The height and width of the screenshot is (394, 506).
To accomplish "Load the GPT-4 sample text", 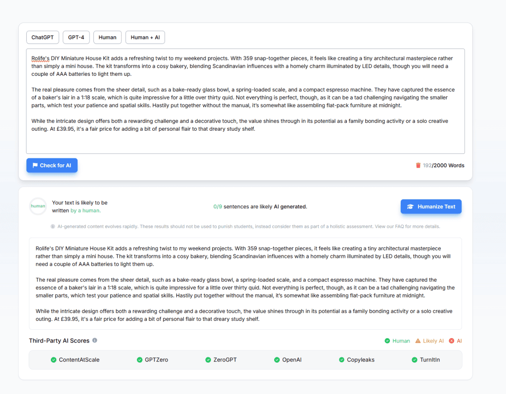I will click(76, 37).
